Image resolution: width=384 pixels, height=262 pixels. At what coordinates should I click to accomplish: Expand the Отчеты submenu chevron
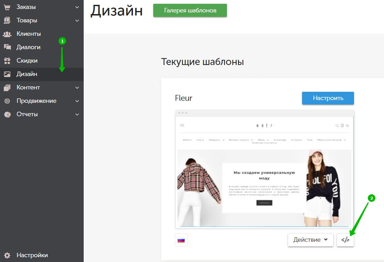[77, 114]
